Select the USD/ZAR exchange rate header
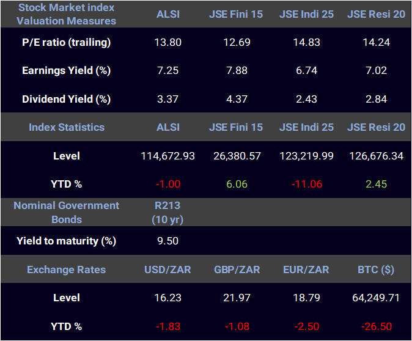This screenshot has height=341, width=412. click(x=167, y=269)
